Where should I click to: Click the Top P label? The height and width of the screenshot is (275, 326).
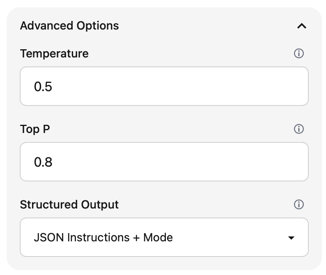coord(35,129)
